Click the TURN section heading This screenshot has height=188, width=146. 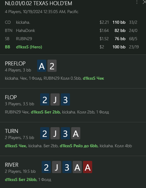click(x=12, y=131)
